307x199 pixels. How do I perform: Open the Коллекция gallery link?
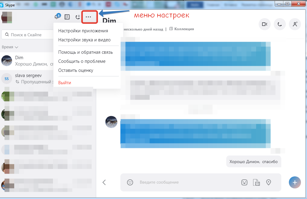click(x=181, y=29)
